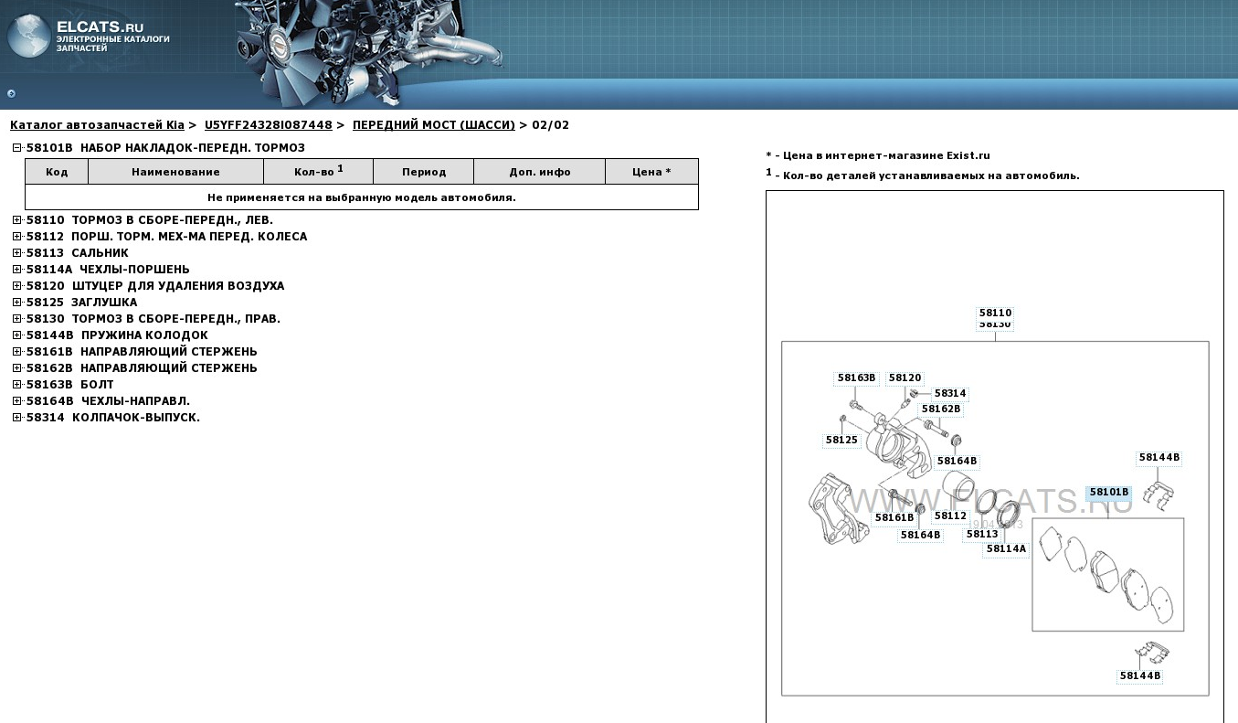Select the 58101B НАБОР НАКЛАДОК-ПЕРЕДН. ТОРМОЗ title
This screenshot has height=723, width=1238.
point(165,148)
